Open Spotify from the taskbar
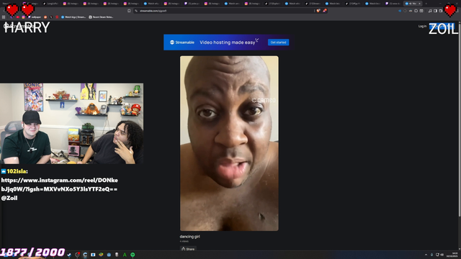 (x=133, y=255)
